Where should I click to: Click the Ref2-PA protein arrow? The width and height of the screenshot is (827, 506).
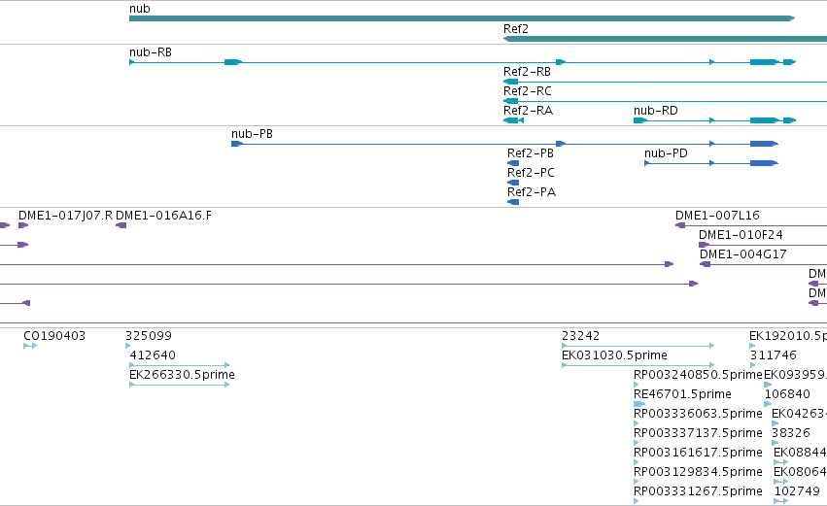pyautogui.click(x=513, y=202)
